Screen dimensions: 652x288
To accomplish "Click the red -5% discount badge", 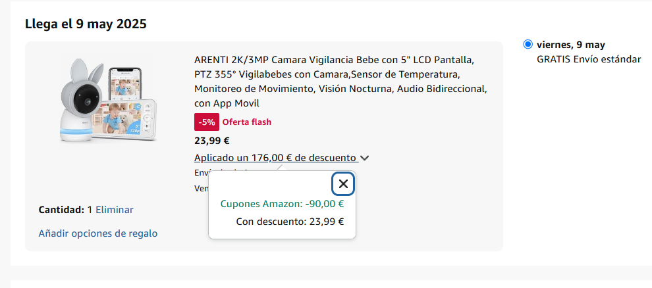I will 207,122.
